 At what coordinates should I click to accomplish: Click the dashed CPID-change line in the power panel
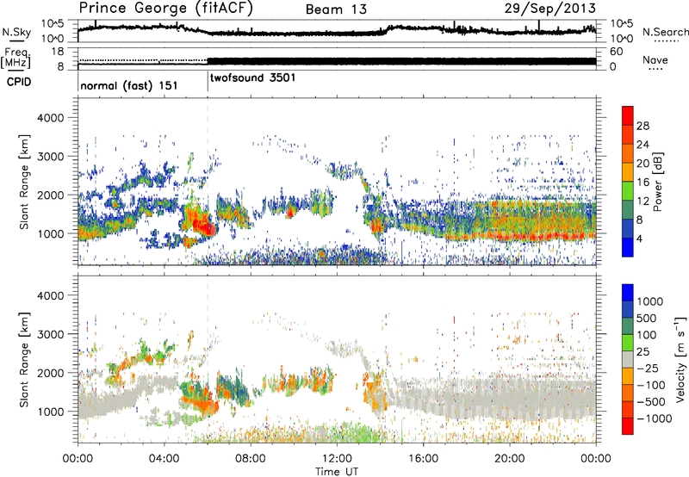click(208, 182)
